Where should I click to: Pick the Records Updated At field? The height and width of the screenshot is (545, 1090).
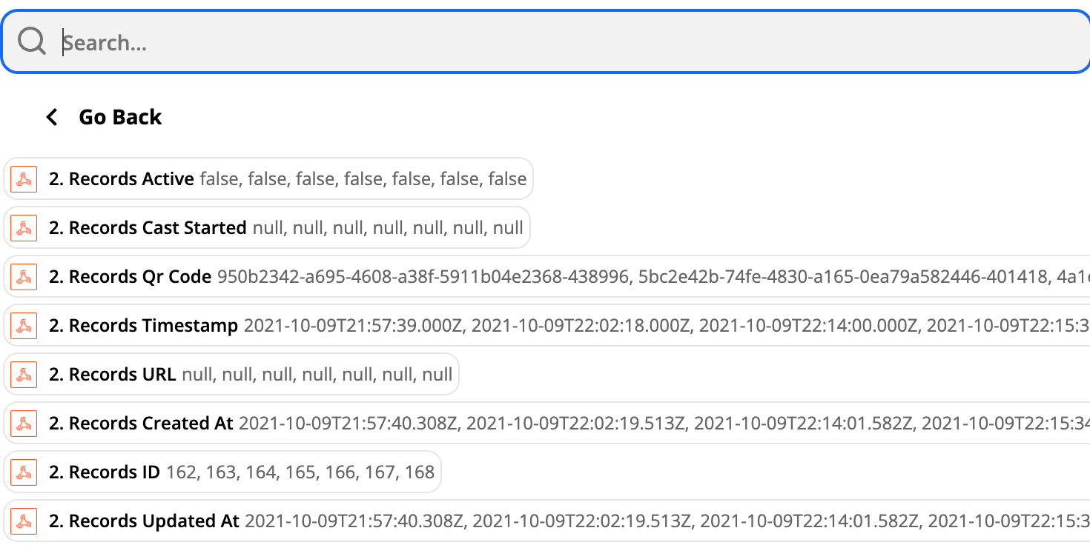coord(547,521)
